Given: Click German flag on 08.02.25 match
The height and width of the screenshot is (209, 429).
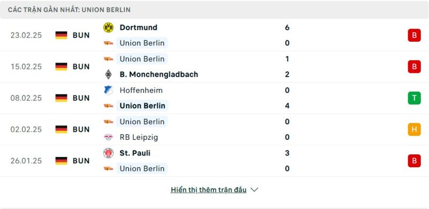Looking at the screenshot, I should coord(61,98).
